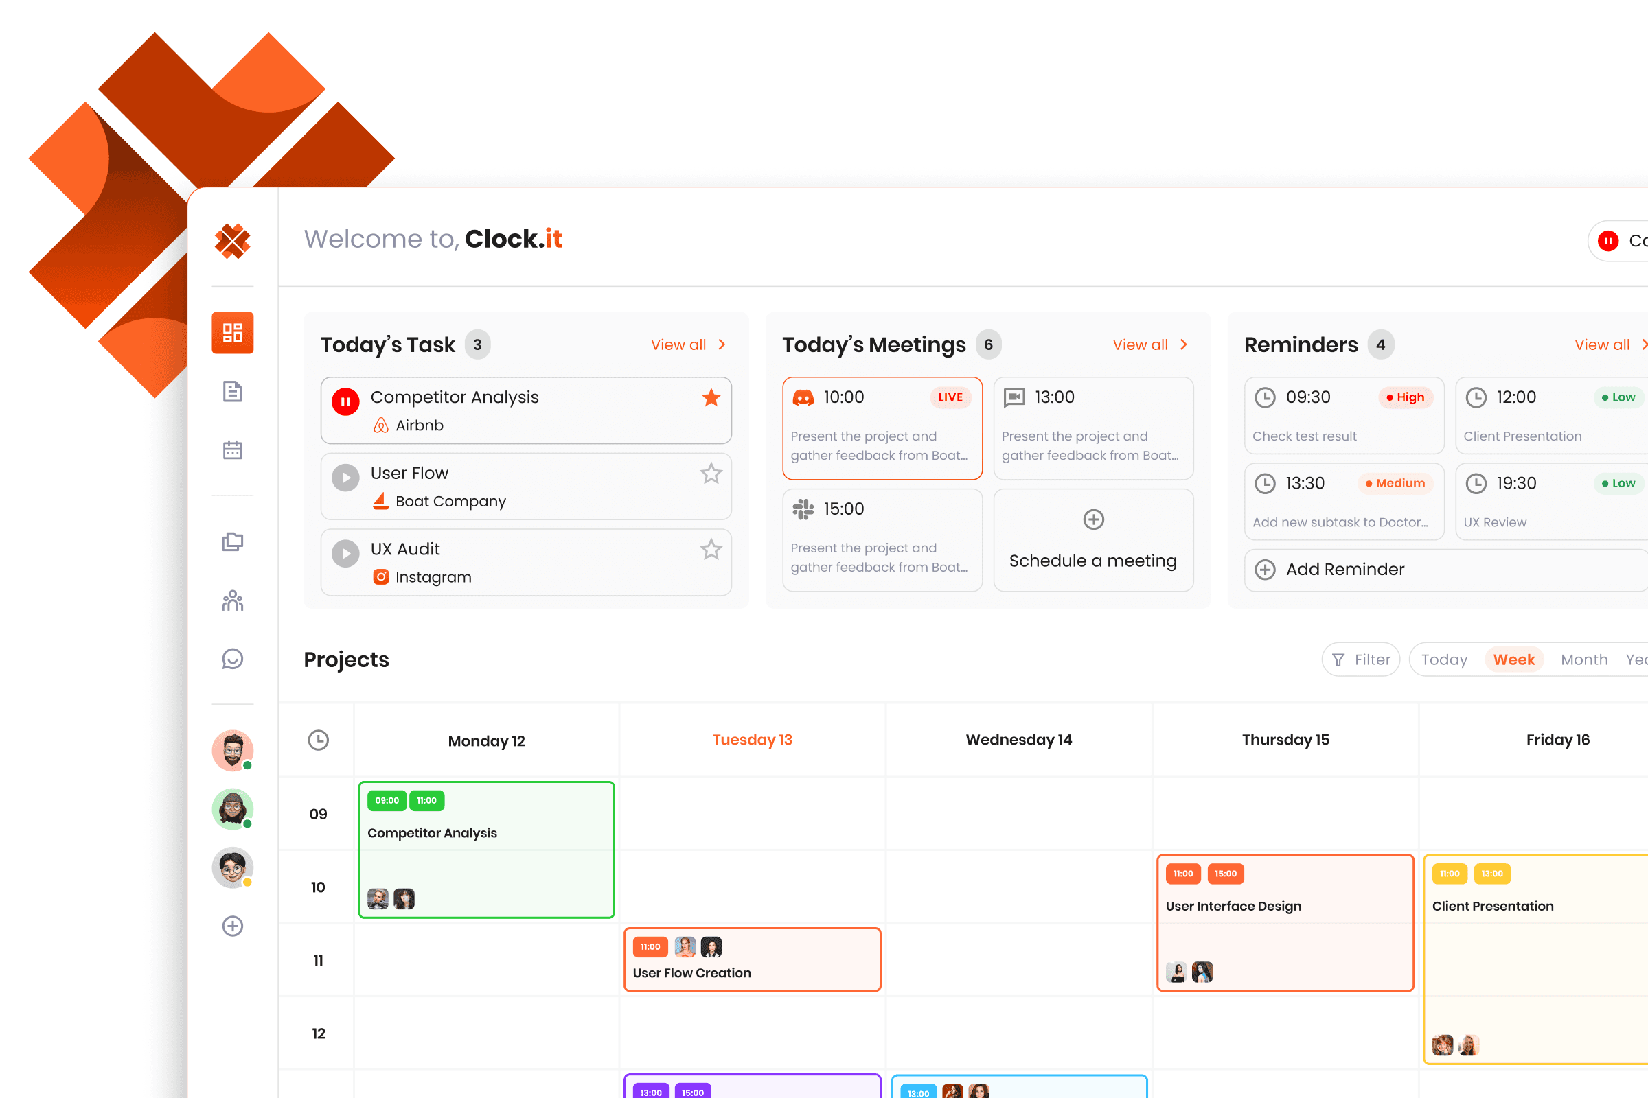Open the chat bubble icon in sidebar

click(x=233, y=659)
